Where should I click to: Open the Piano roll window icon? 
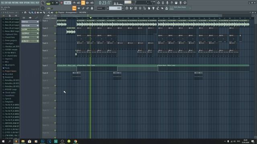[131, 8]
